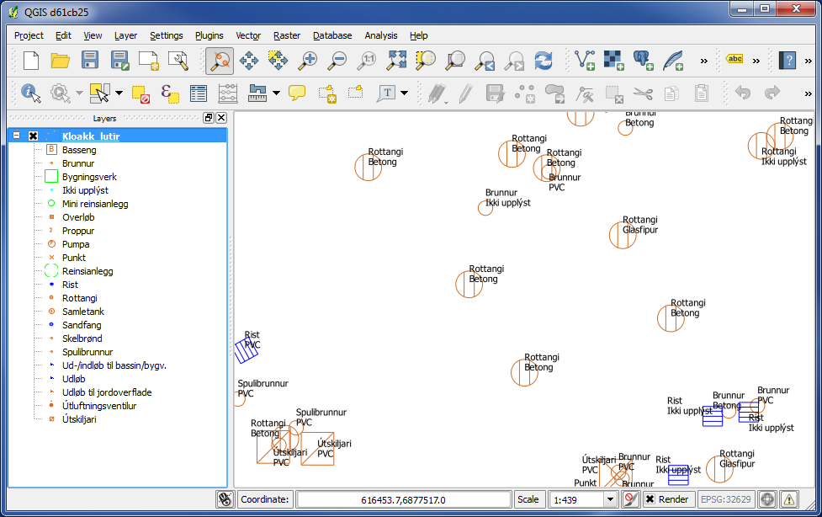Open the run feature action dropdown arrow

click(79, 93)
